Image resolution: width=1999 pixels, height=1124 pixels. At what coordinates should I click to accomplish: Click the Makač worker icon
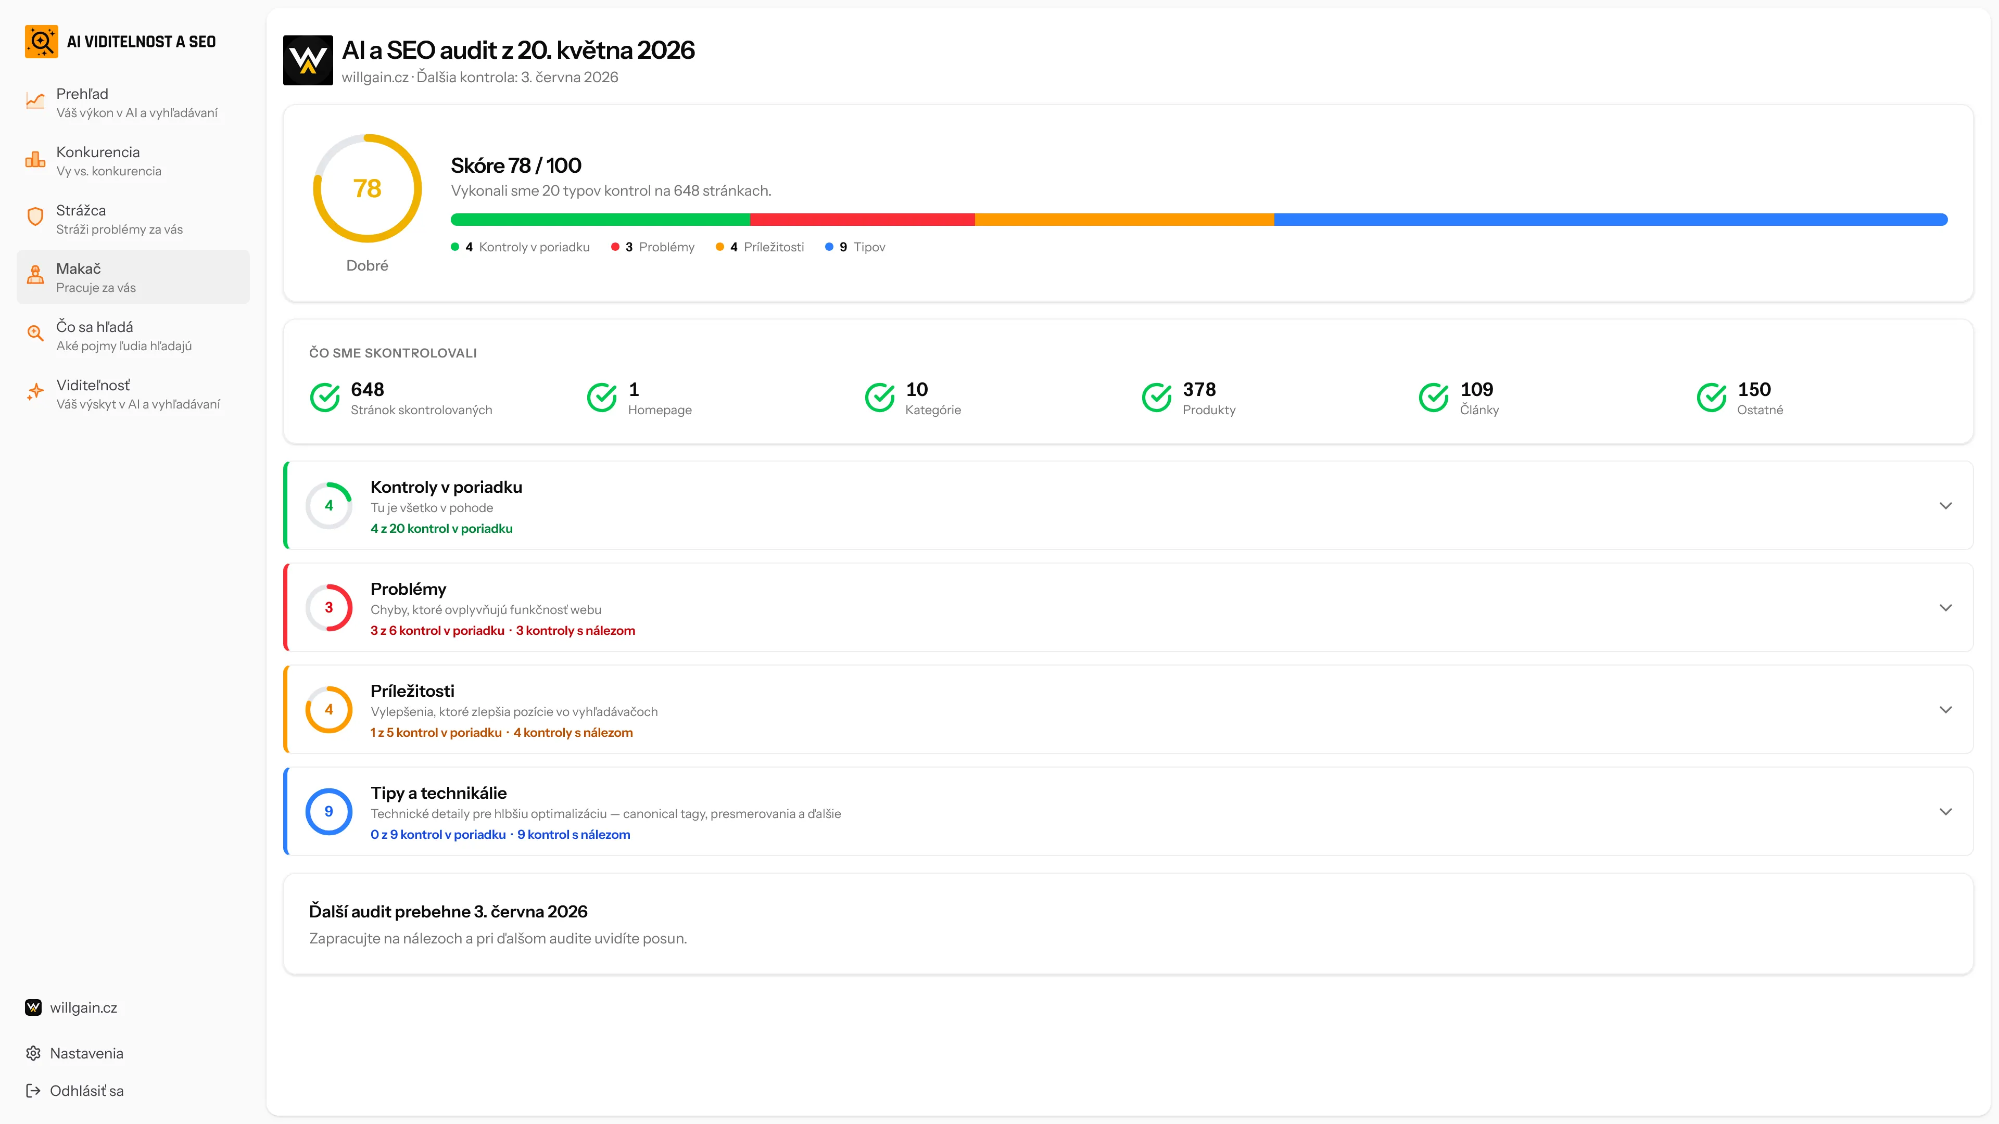(x=35, y=275)
